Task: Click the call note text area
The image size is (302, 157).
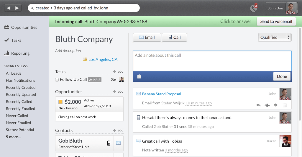Action: [212, 61]
